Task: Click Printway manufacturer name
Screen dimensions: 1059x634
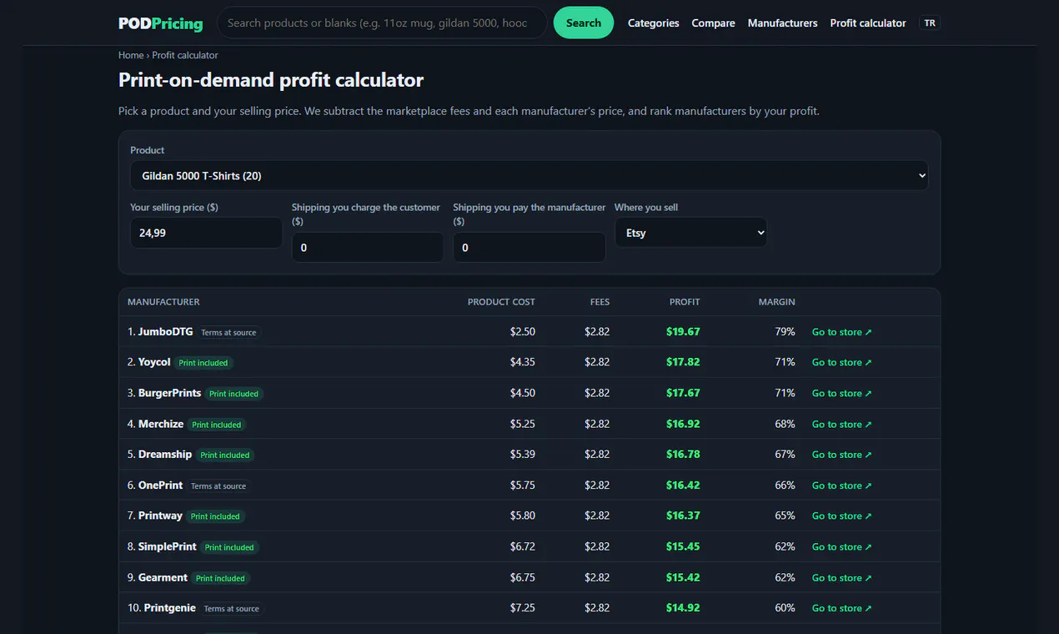Action: 160,516
